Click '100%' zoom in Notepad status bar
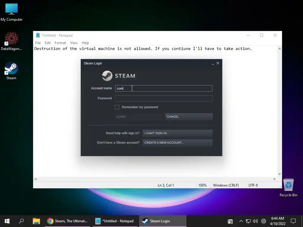This screenshot has height=227, width=303. click(202, 185)
